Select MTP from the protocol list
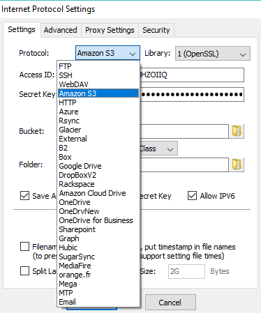261x313 pixels. tap(98, 293)
